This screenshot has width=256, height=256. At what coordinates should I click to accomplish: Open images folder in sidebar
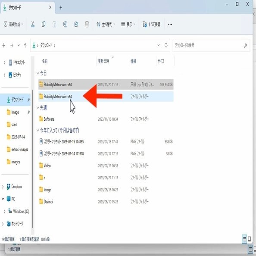[13, 162]
